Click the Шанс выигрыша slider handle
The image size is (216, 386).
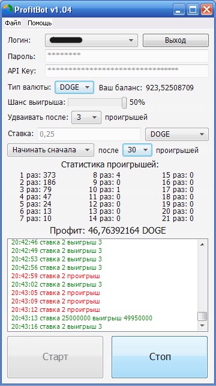pyautogui.click(x=124, y=102)
